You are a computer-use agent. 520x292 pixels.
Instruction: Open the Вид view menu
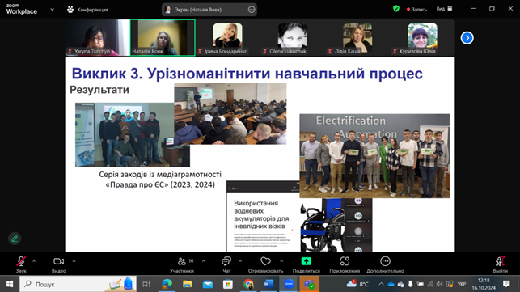(445, 9)
